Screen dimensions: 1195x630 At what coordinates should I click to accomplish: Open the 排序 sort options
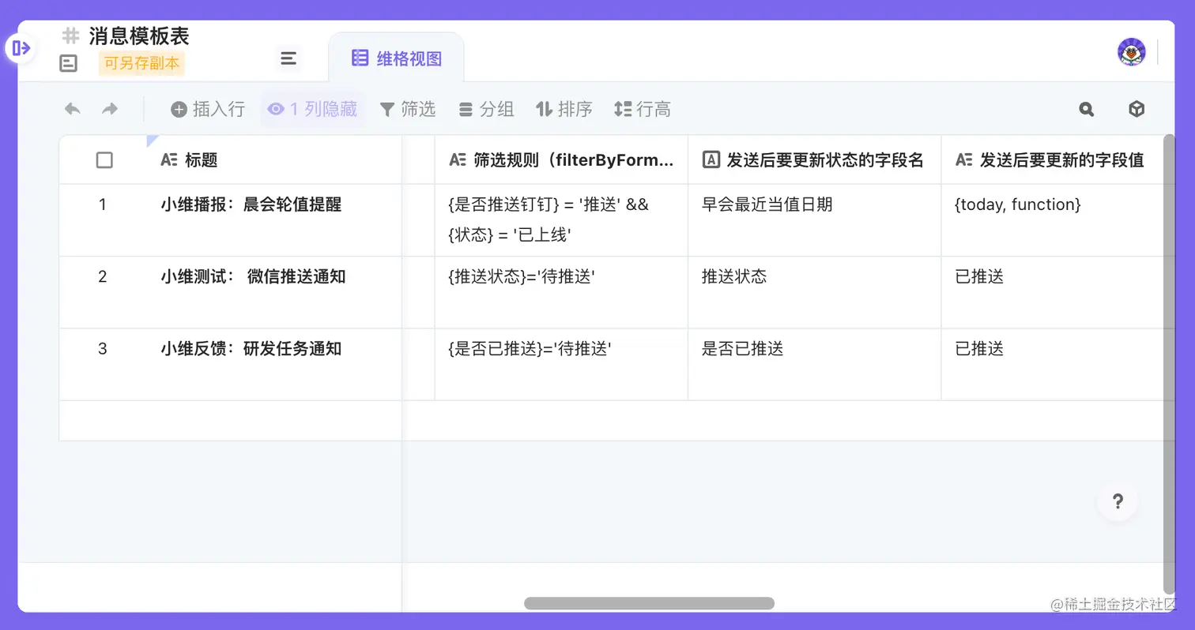point(564,109)
